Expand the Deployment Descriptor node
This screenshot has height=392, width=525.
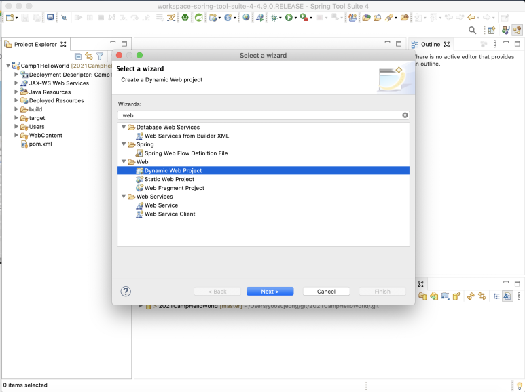[x=16, y=74]
